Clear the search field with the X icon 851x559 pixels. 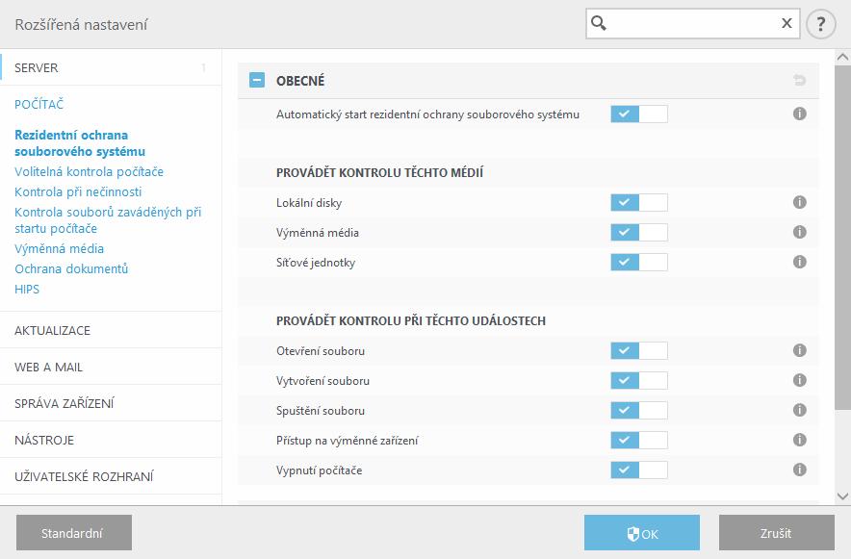pyautogui.click(x=787, y=23)
